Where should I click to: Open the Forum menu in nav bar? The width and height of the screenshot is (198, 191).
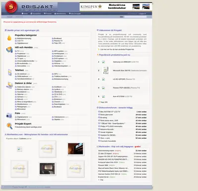tap(48, 13)
